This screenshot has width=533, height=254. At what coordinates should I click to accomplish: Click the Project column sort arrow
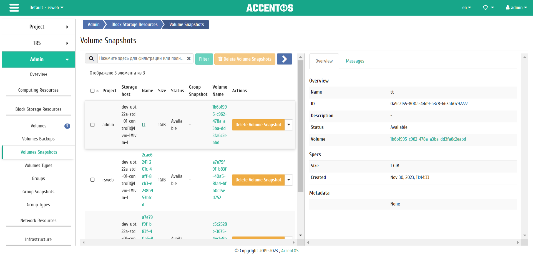(x=97, y=91)
